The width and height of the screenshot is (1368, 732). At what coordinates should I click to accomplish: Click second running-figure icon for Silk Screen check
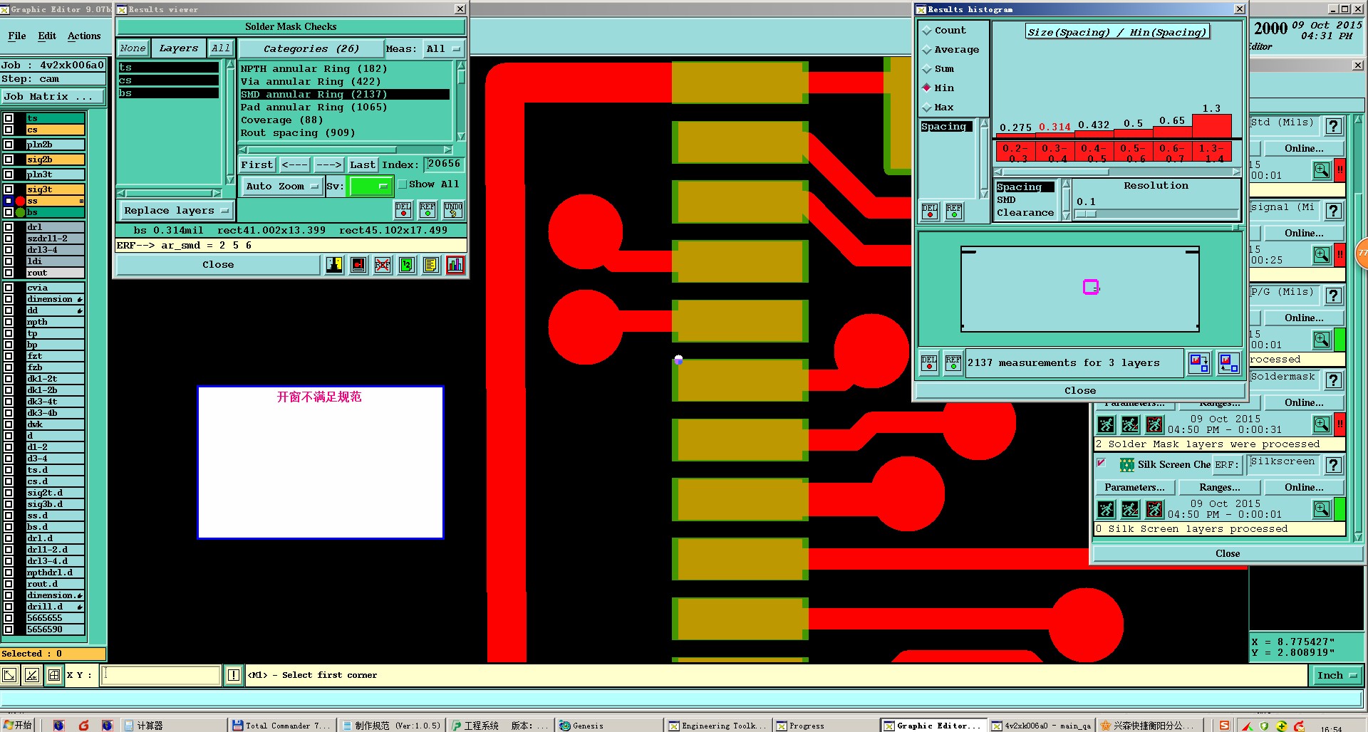tap(1130, 509)
